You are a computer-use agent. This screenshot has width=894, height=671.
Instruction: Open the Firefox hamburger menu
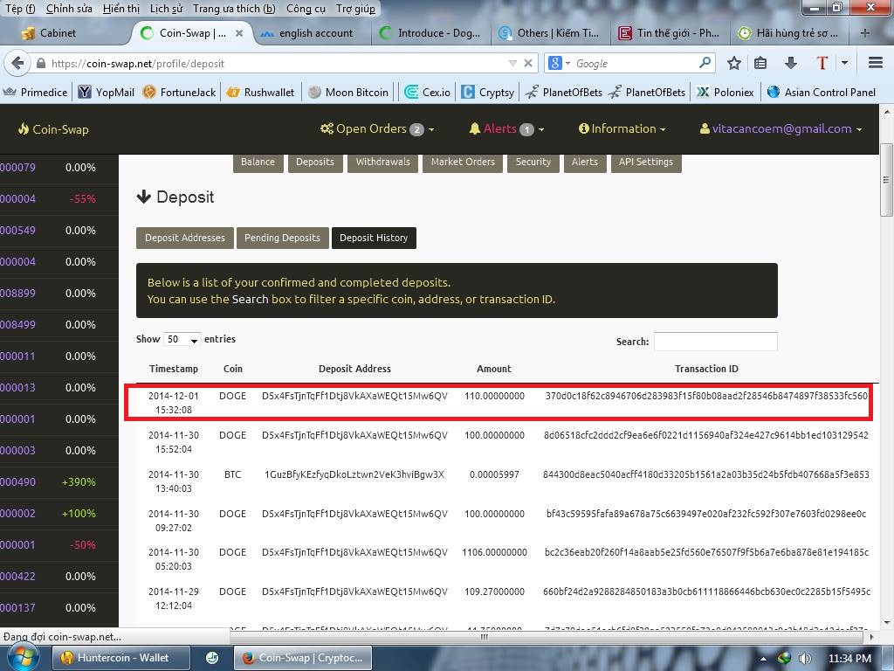click(x=875, y=63)
